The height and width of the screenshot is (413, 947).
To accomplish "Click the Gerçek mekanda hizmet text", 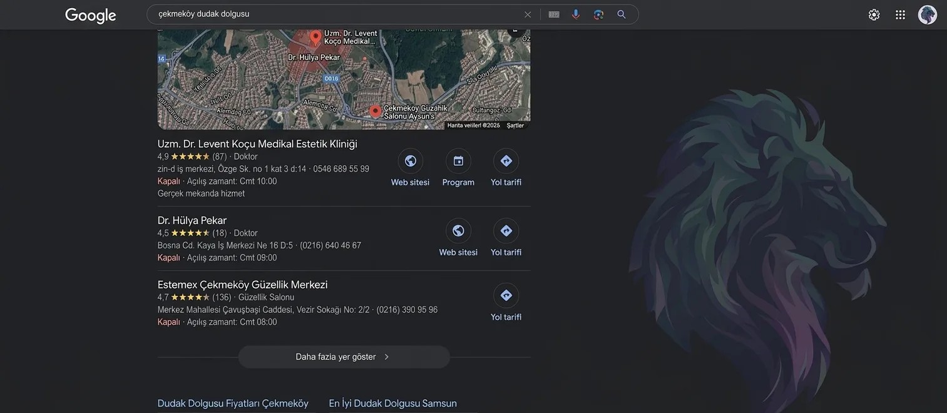I will pos(202,193).
